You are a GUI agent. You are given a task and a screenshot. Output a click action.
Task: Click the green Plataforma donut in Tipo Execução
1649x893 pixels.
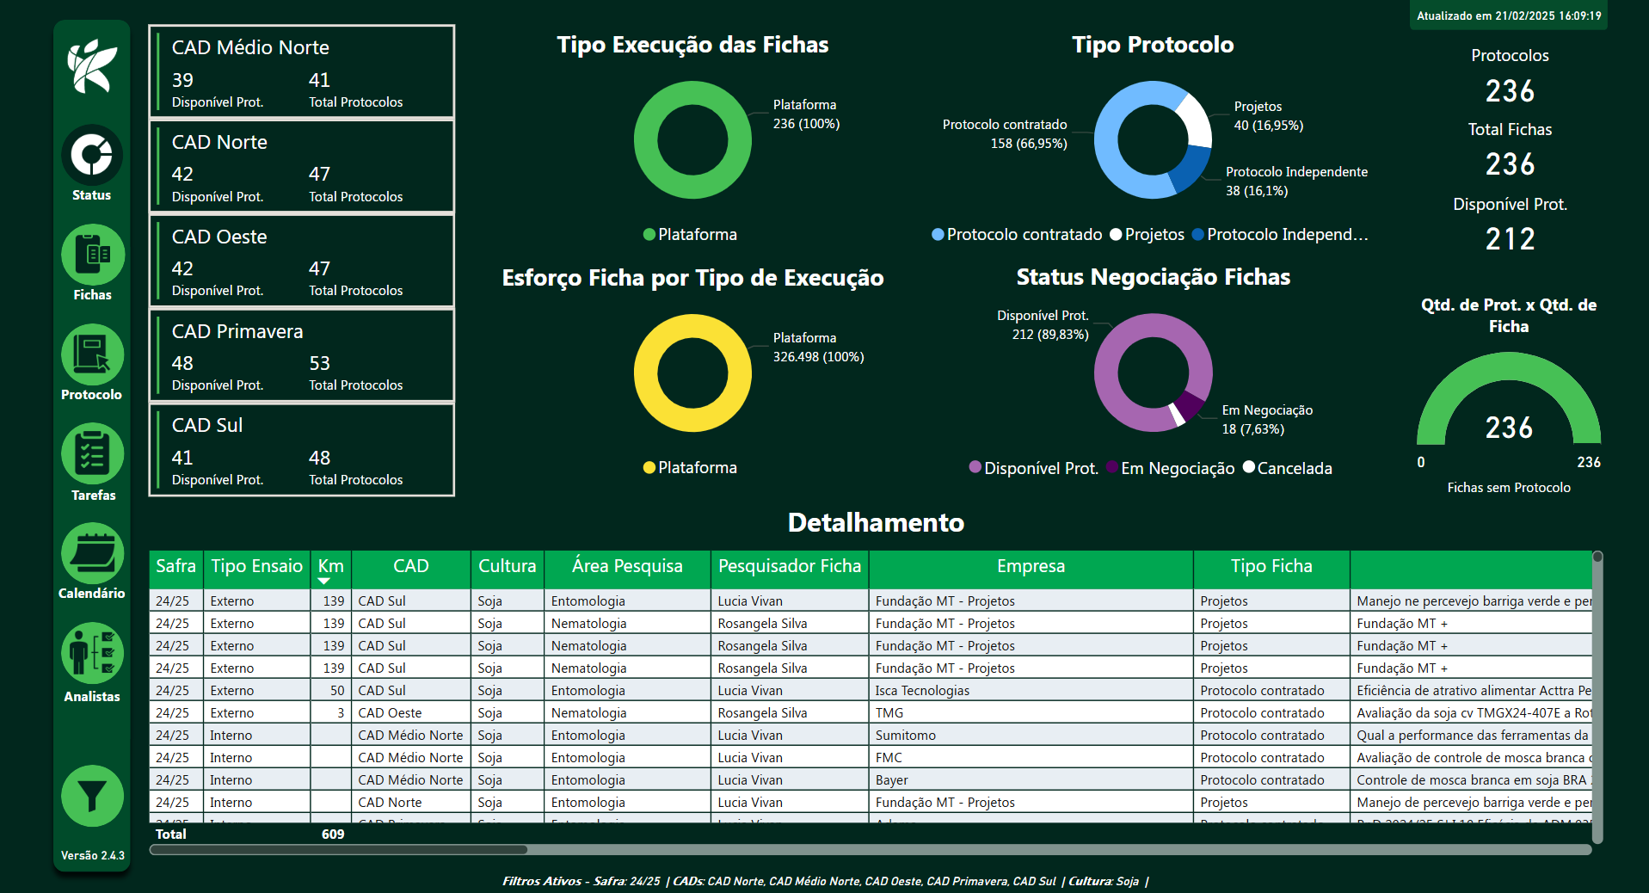pos(645,140)
